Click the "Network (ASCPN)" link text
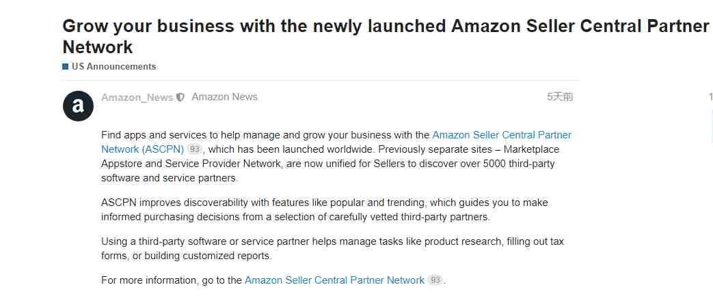Viewport: 713px width, 298px height. click(x=142, y=149)
